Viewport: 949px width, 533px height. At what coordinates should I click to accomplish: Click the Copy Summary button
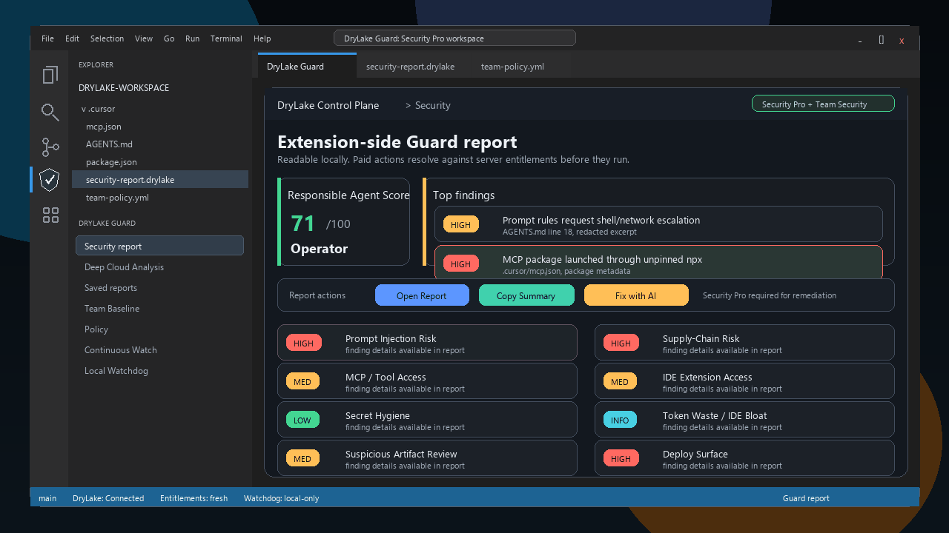pos(526,295)
